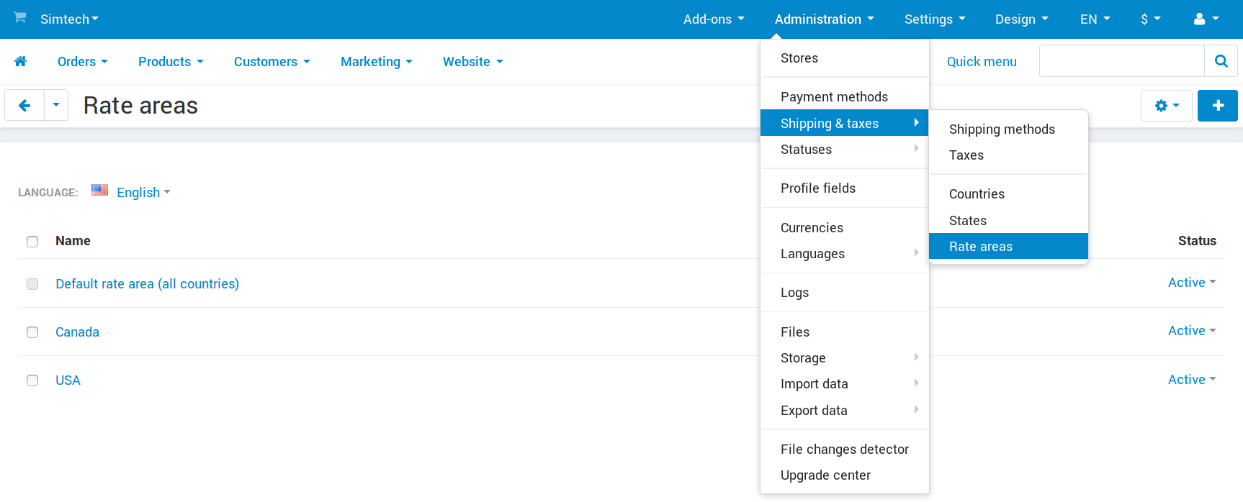The image size is (1243, 502).
Task: Select Shipping & taxes menu item
Action: [x=845, y=124]
